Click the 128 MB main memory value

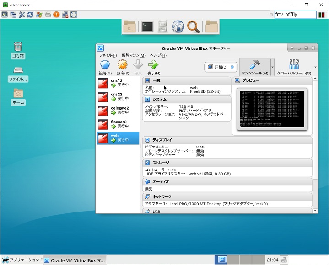186,106
